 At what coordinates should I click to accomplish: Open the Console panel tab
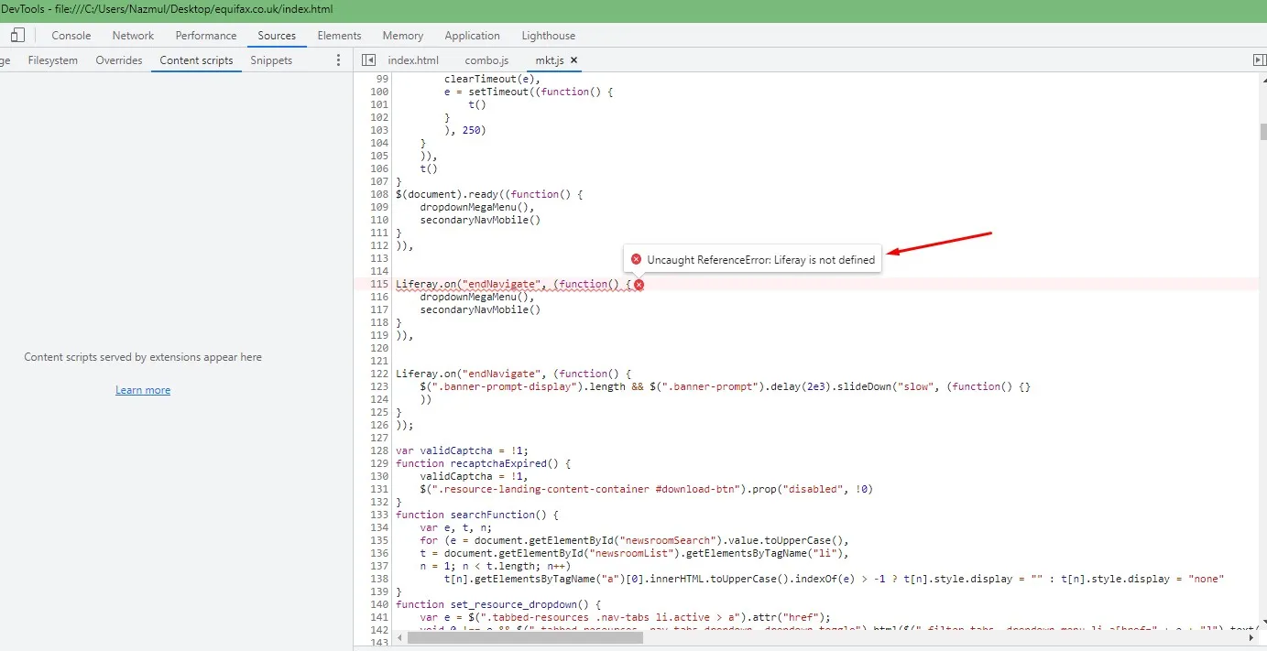coord(71,36)
